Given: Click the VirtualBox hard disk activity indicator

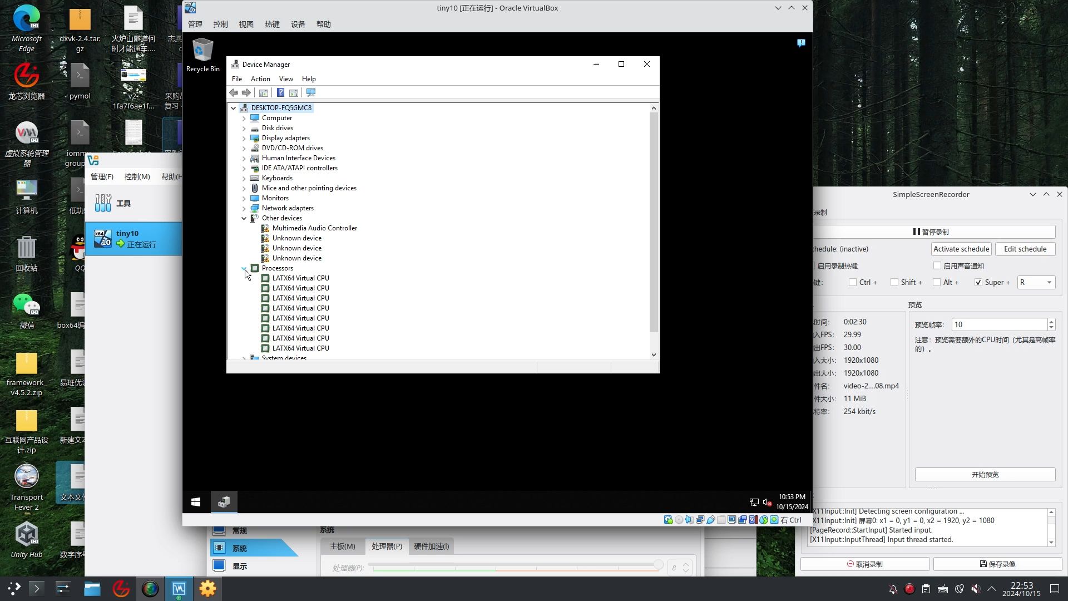Looking at the screenshot, I should coord(668,520).
